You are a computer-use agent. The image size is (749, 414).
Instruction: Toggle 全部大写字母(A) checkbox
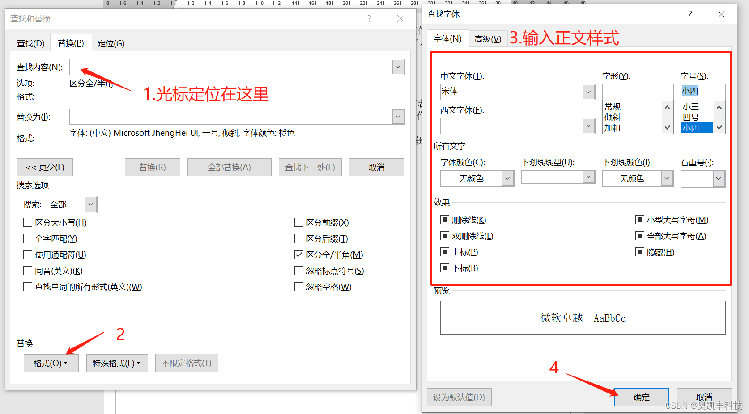(640, 236)
